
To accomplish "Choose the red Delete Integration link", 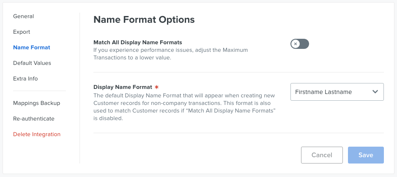I will point(37,134).
